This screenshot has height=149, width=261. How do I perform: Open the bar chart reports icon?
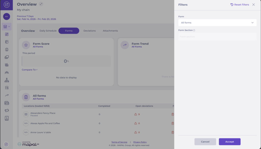[7, 65]
